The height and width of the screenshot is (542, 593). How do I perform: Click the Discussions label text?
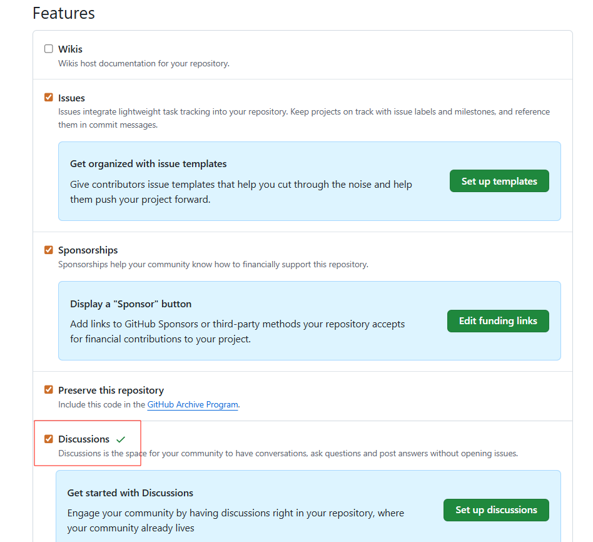84,439
